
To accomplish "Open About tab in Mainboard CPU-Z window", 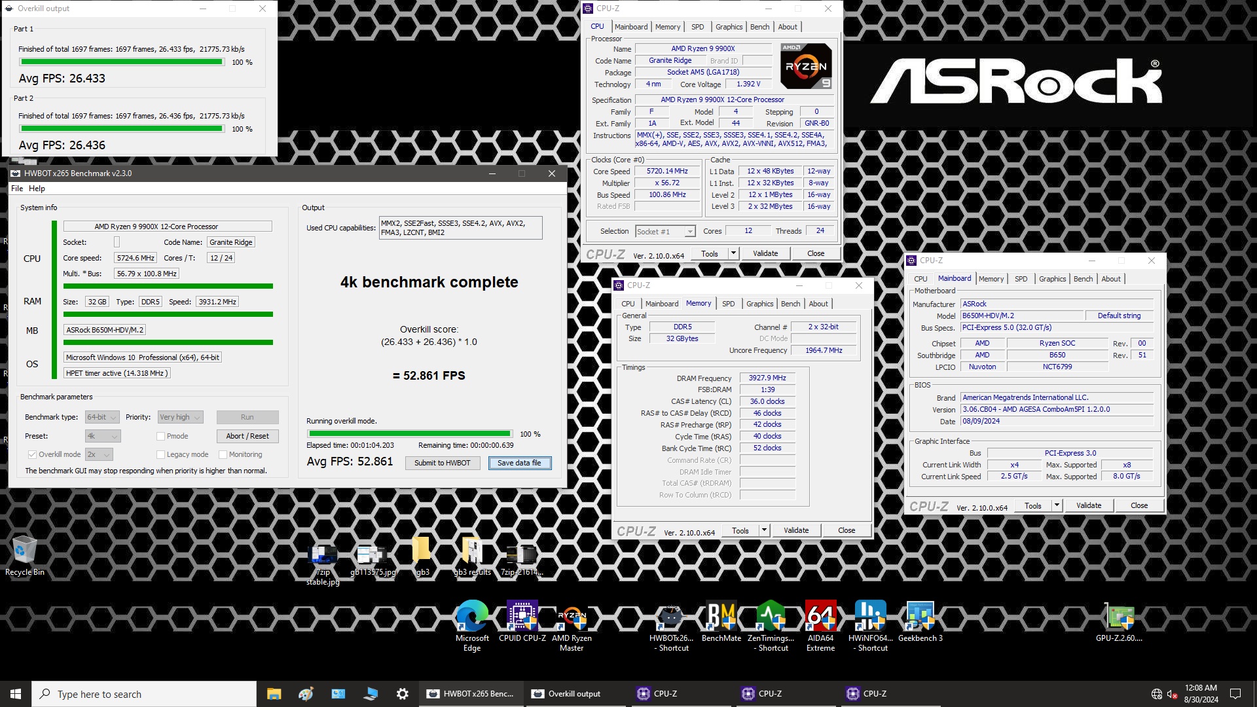I will click(x=1111, y=279).
